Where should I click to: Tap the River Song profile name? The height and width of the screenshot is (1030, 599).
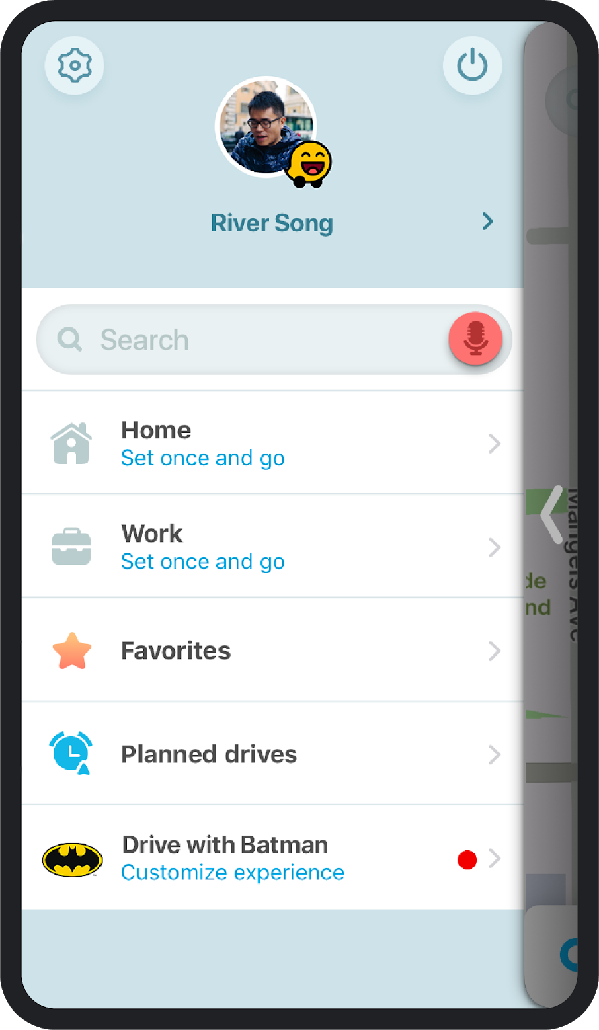pos(272,223)
